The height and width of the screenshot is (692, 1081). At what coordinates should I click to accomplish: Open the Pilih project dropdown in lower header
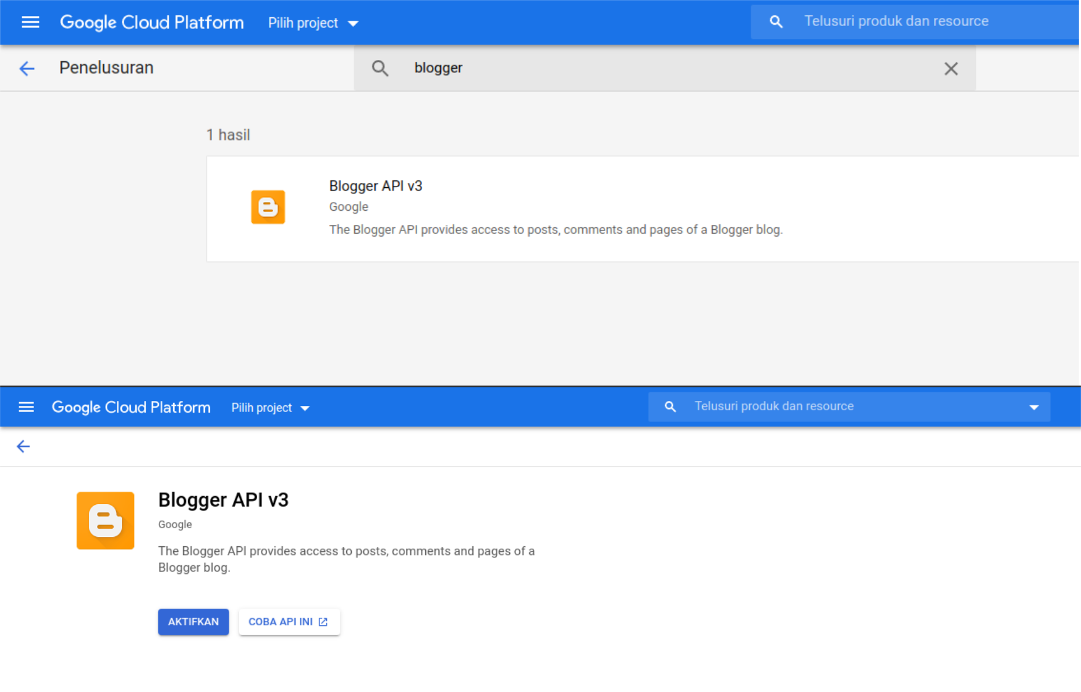click(271, 408)
